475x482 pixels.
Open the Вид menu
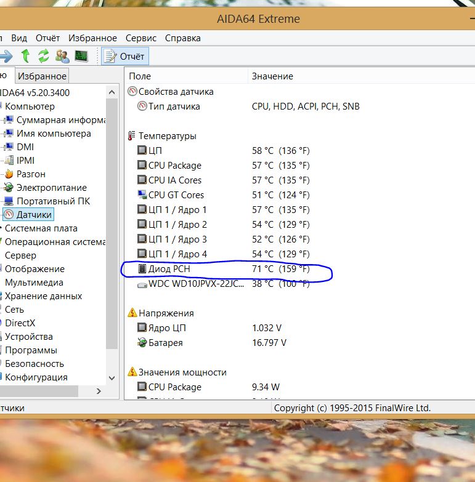point(19,38)
